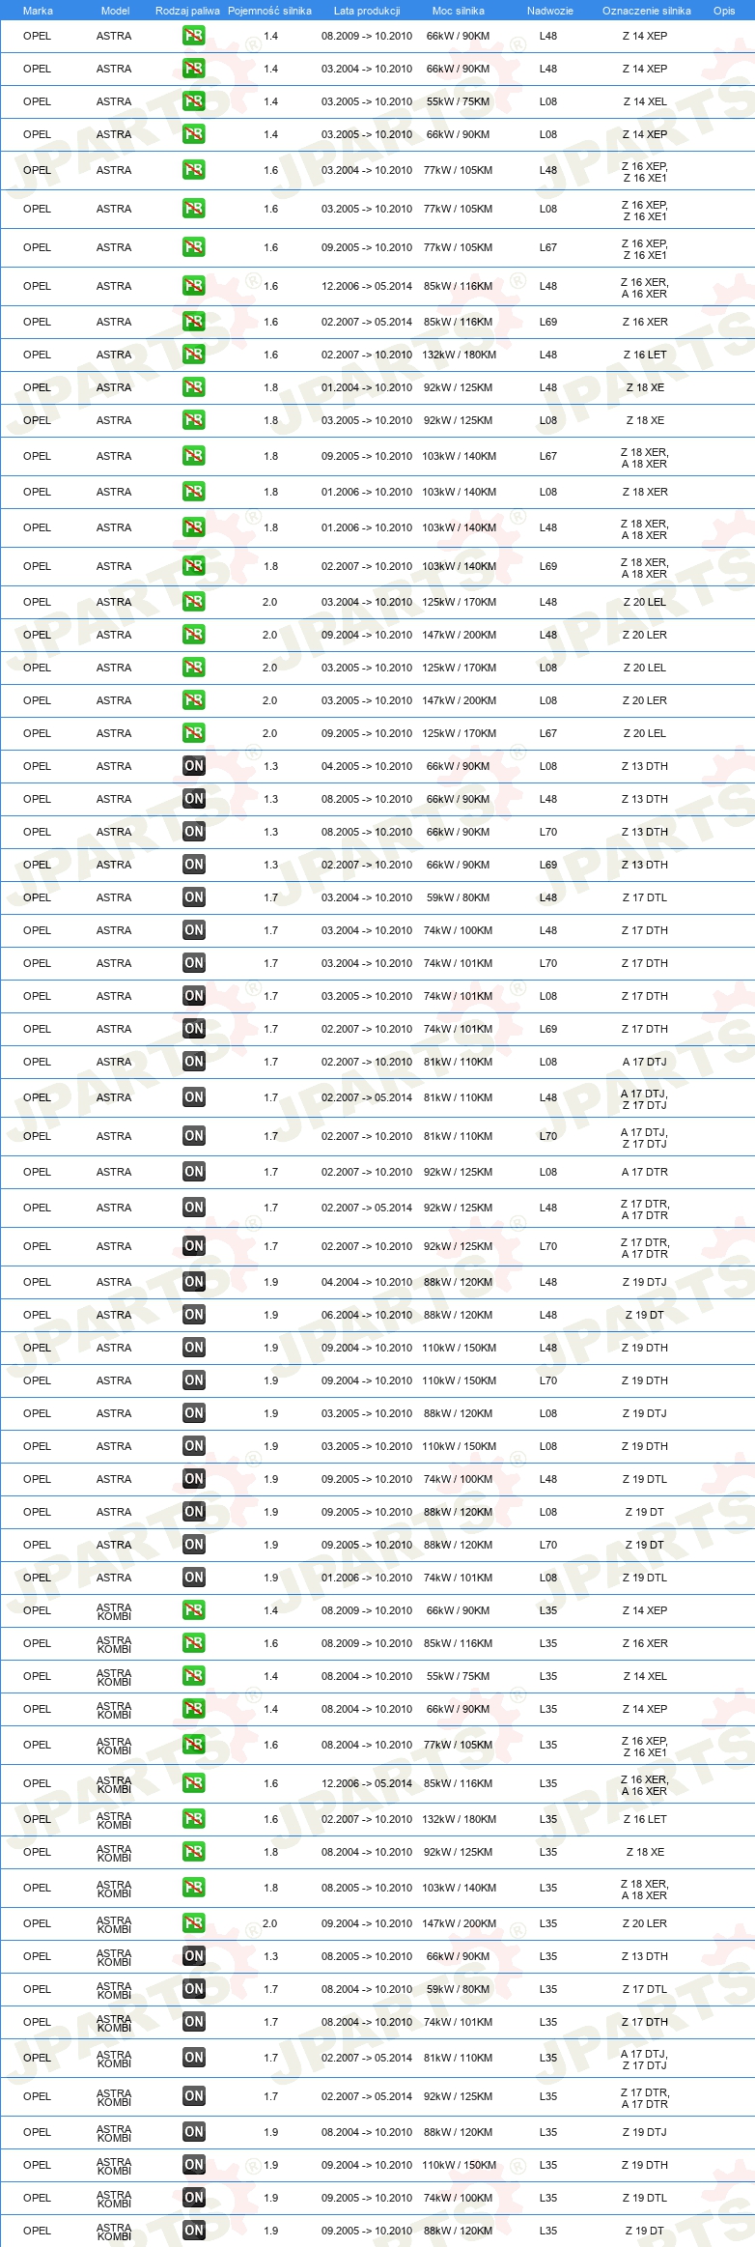This screenshot has height=2247, width=755.
Task: Click the Marka column header
Action: (x=38, y=11)
